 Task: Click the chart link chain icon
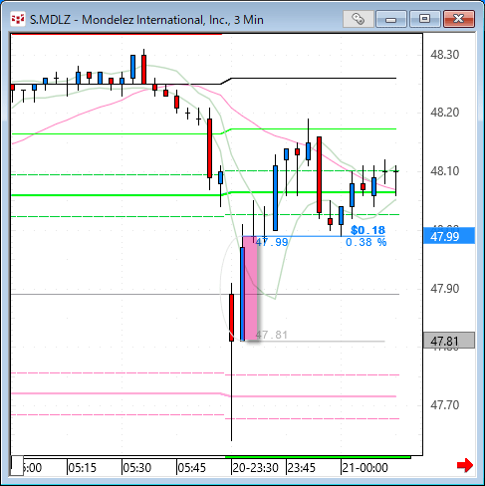[358, 19]
